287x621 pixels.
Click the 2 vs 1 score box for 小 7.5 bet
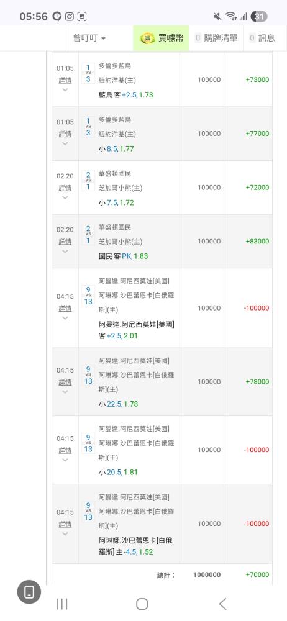88,181
